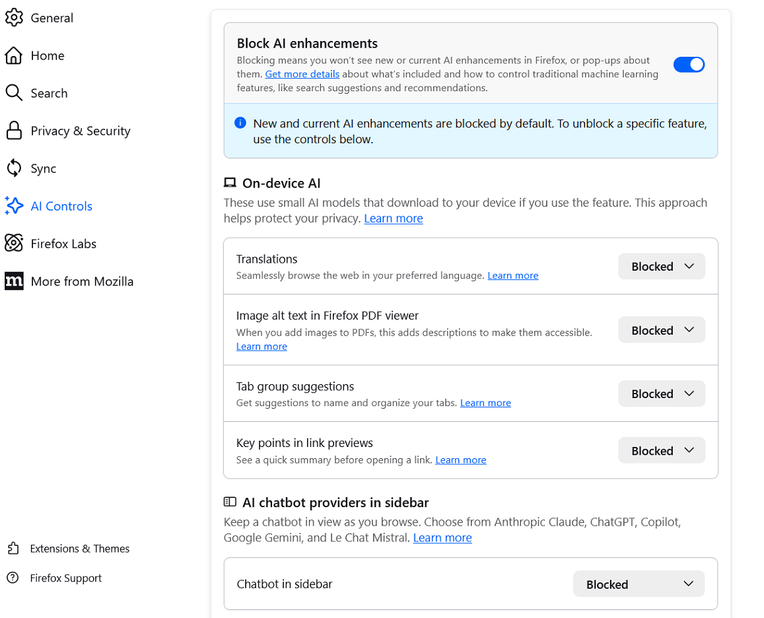Image resolution: width=764 pixels, height=618 pixels.
Task: Click the Get more details link
Action: coord(302,74)
